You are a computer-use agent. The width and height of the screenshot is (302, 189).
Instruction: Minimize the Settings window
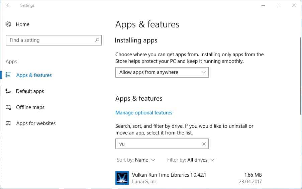point(263,5)
